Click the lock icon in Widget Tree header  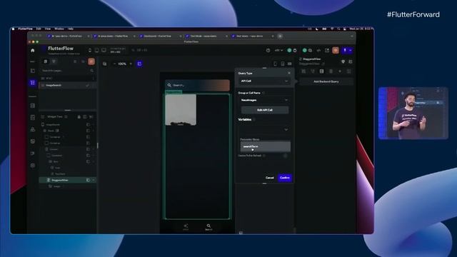(x=79, y=117)
